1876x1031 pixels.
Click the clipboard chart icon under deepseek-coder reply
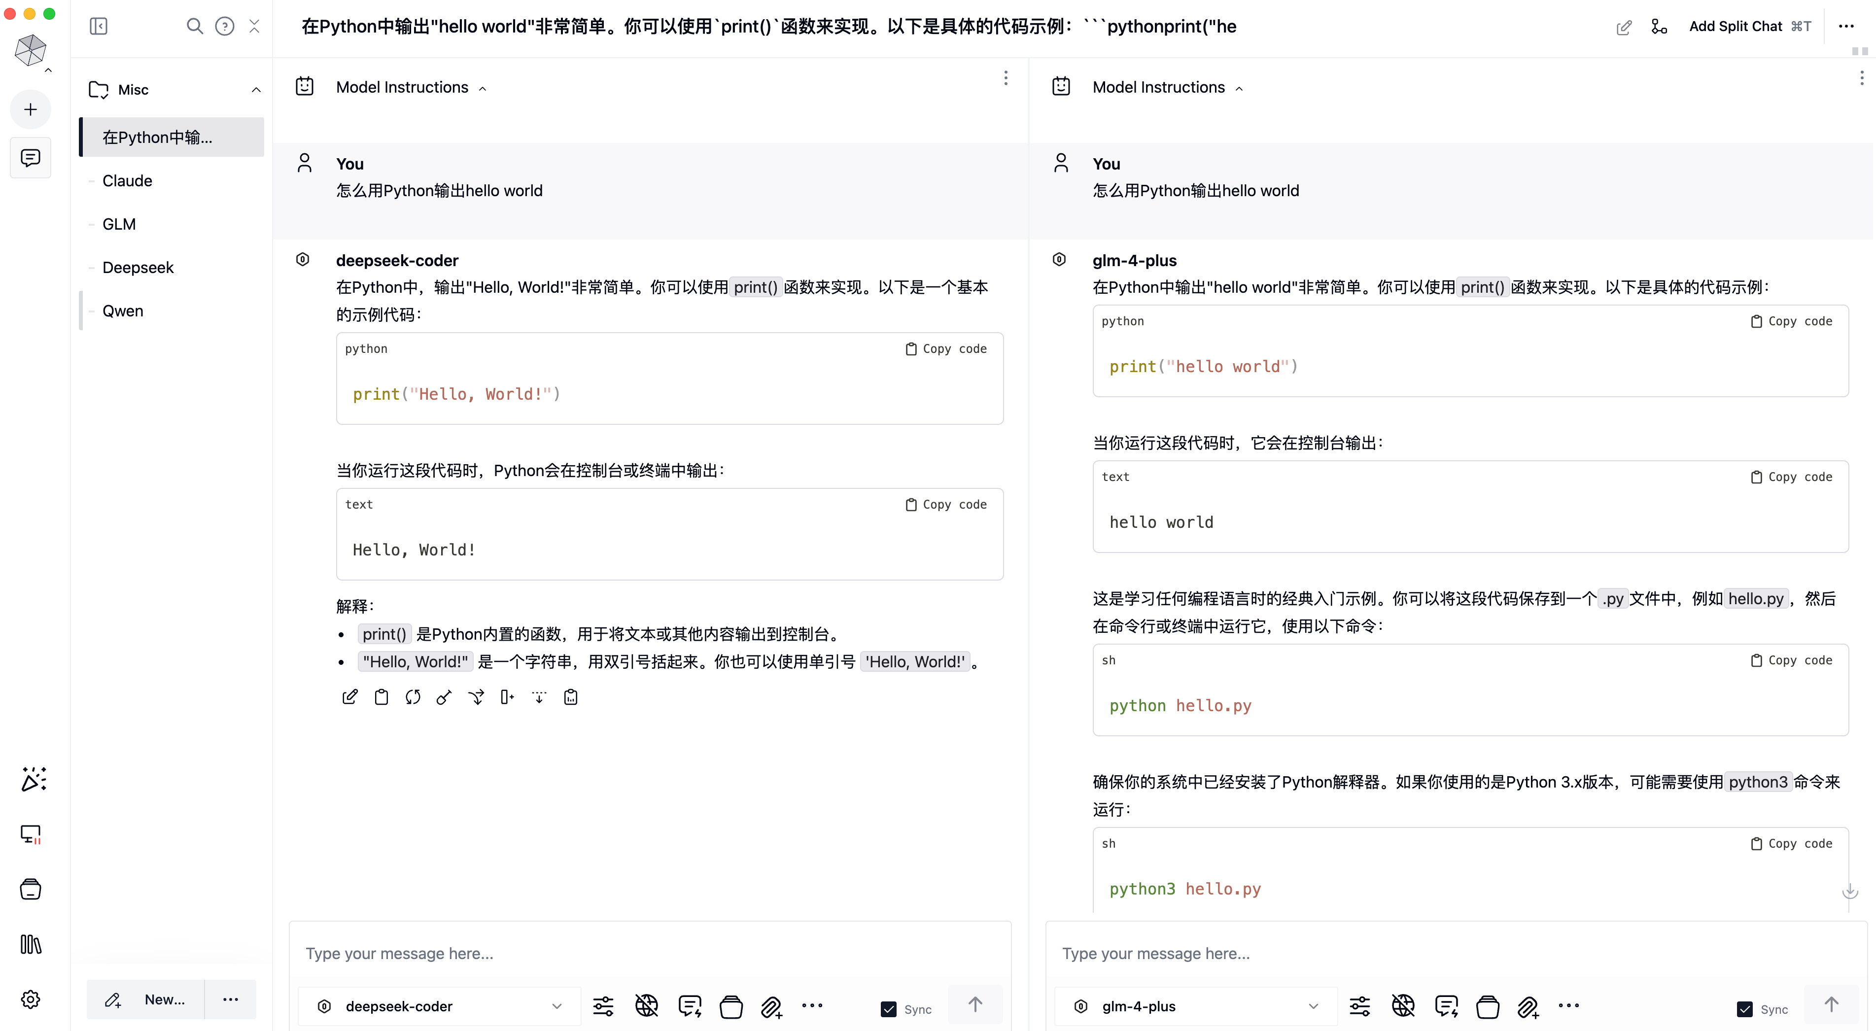click(571, 697)
